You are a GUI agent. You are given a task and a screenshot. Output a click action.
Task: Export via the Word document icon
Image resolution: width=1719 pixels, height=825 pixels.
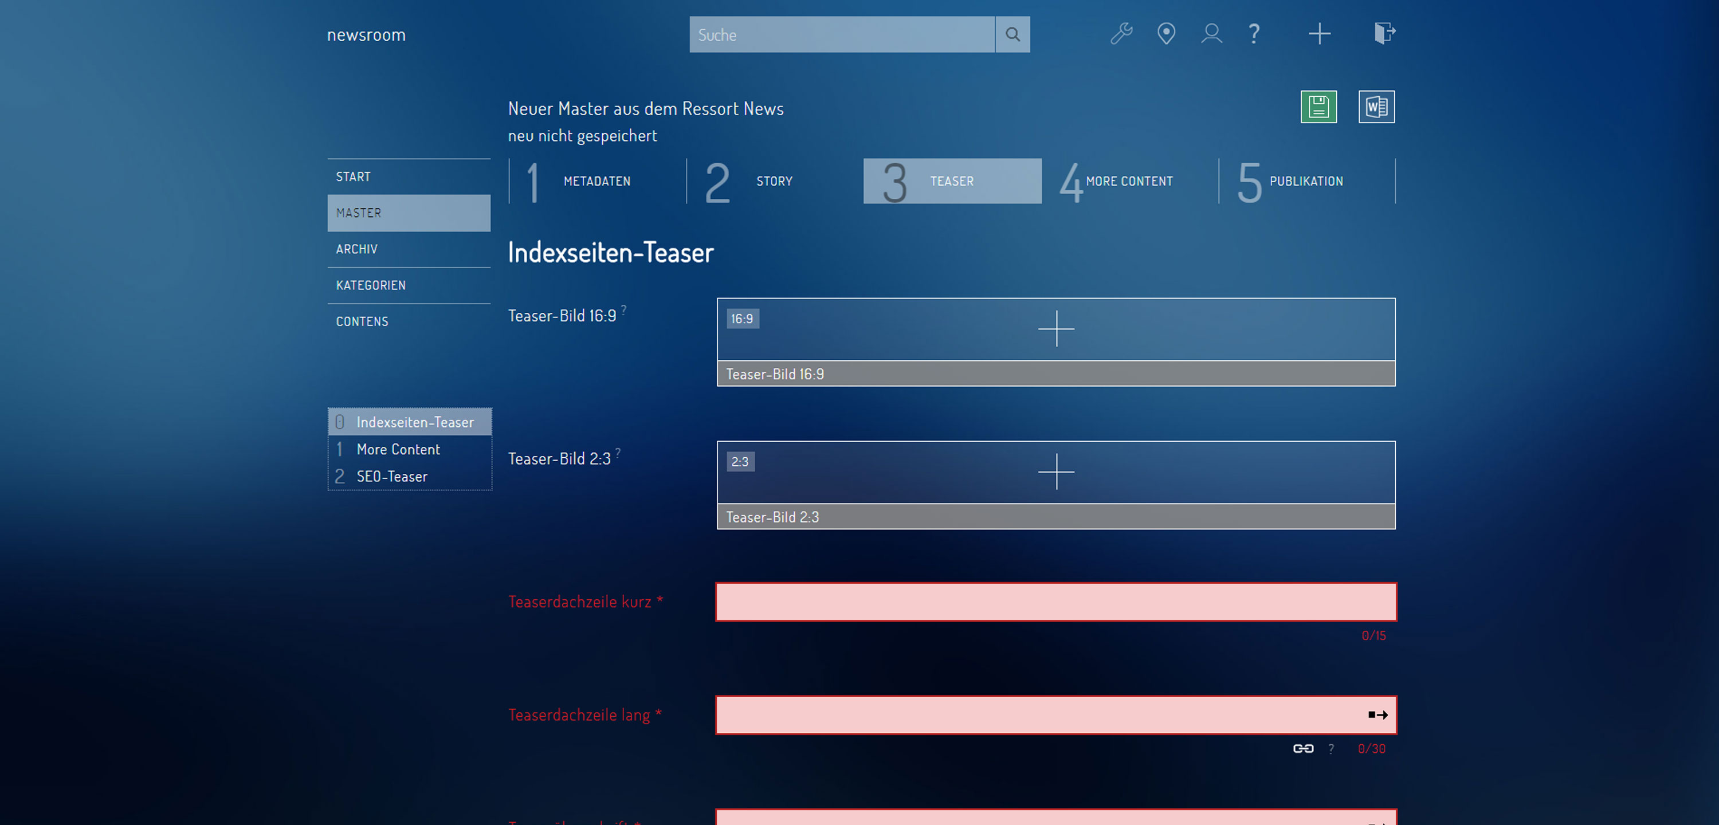(x=1376, y=107)
